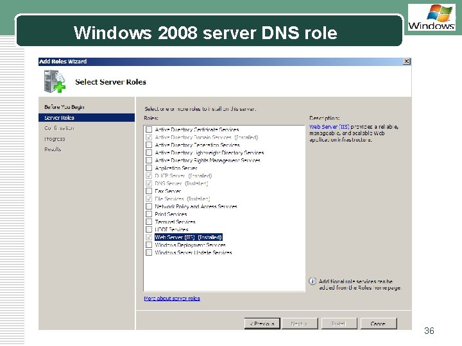Screen dimensions: 462x346
Task: Select Web Server (IIS) (Installed) row text
Action: tap(188, 237)
